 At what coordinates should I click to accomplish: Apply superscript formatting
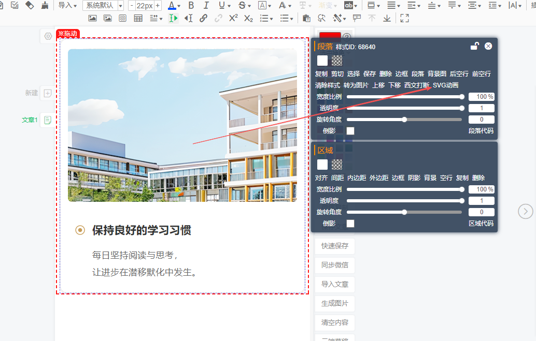[233, 18]
